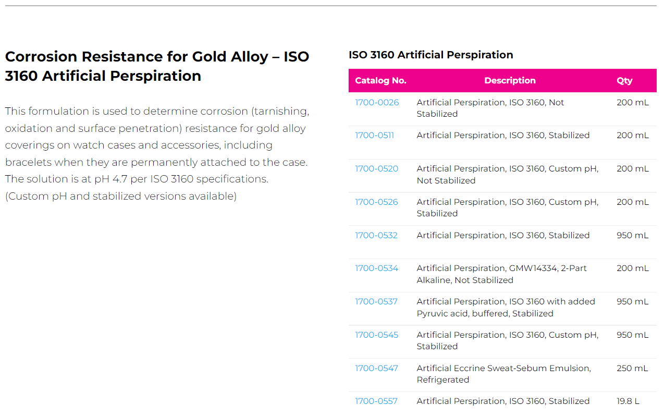Click the GMW14334 2-Part Alkaline description

coord(501,274)
